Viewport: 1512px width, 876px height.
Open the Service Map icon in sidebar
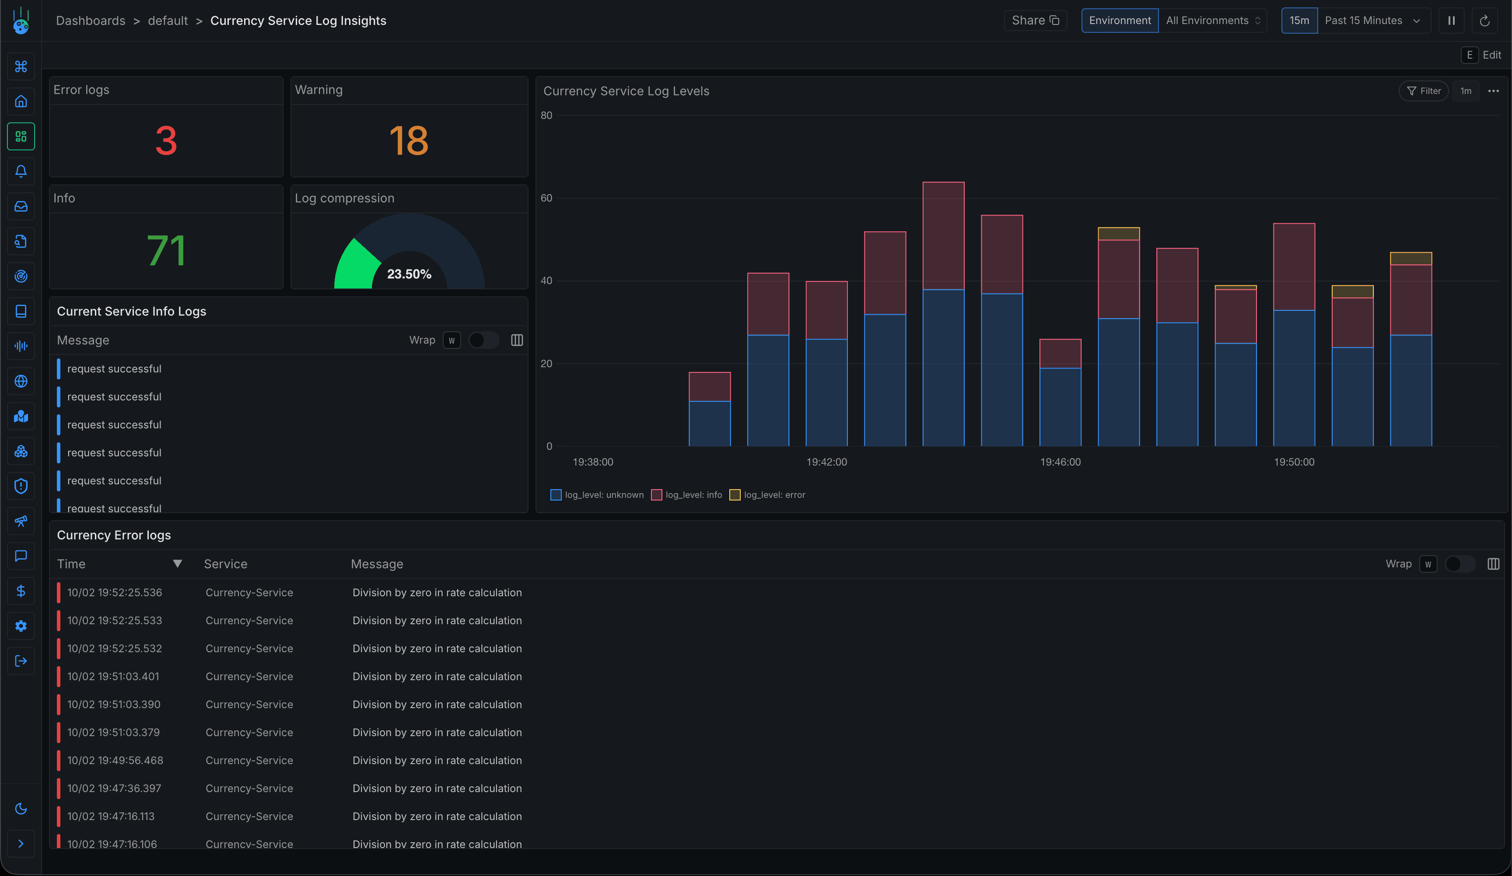click(x=21, y=416)
